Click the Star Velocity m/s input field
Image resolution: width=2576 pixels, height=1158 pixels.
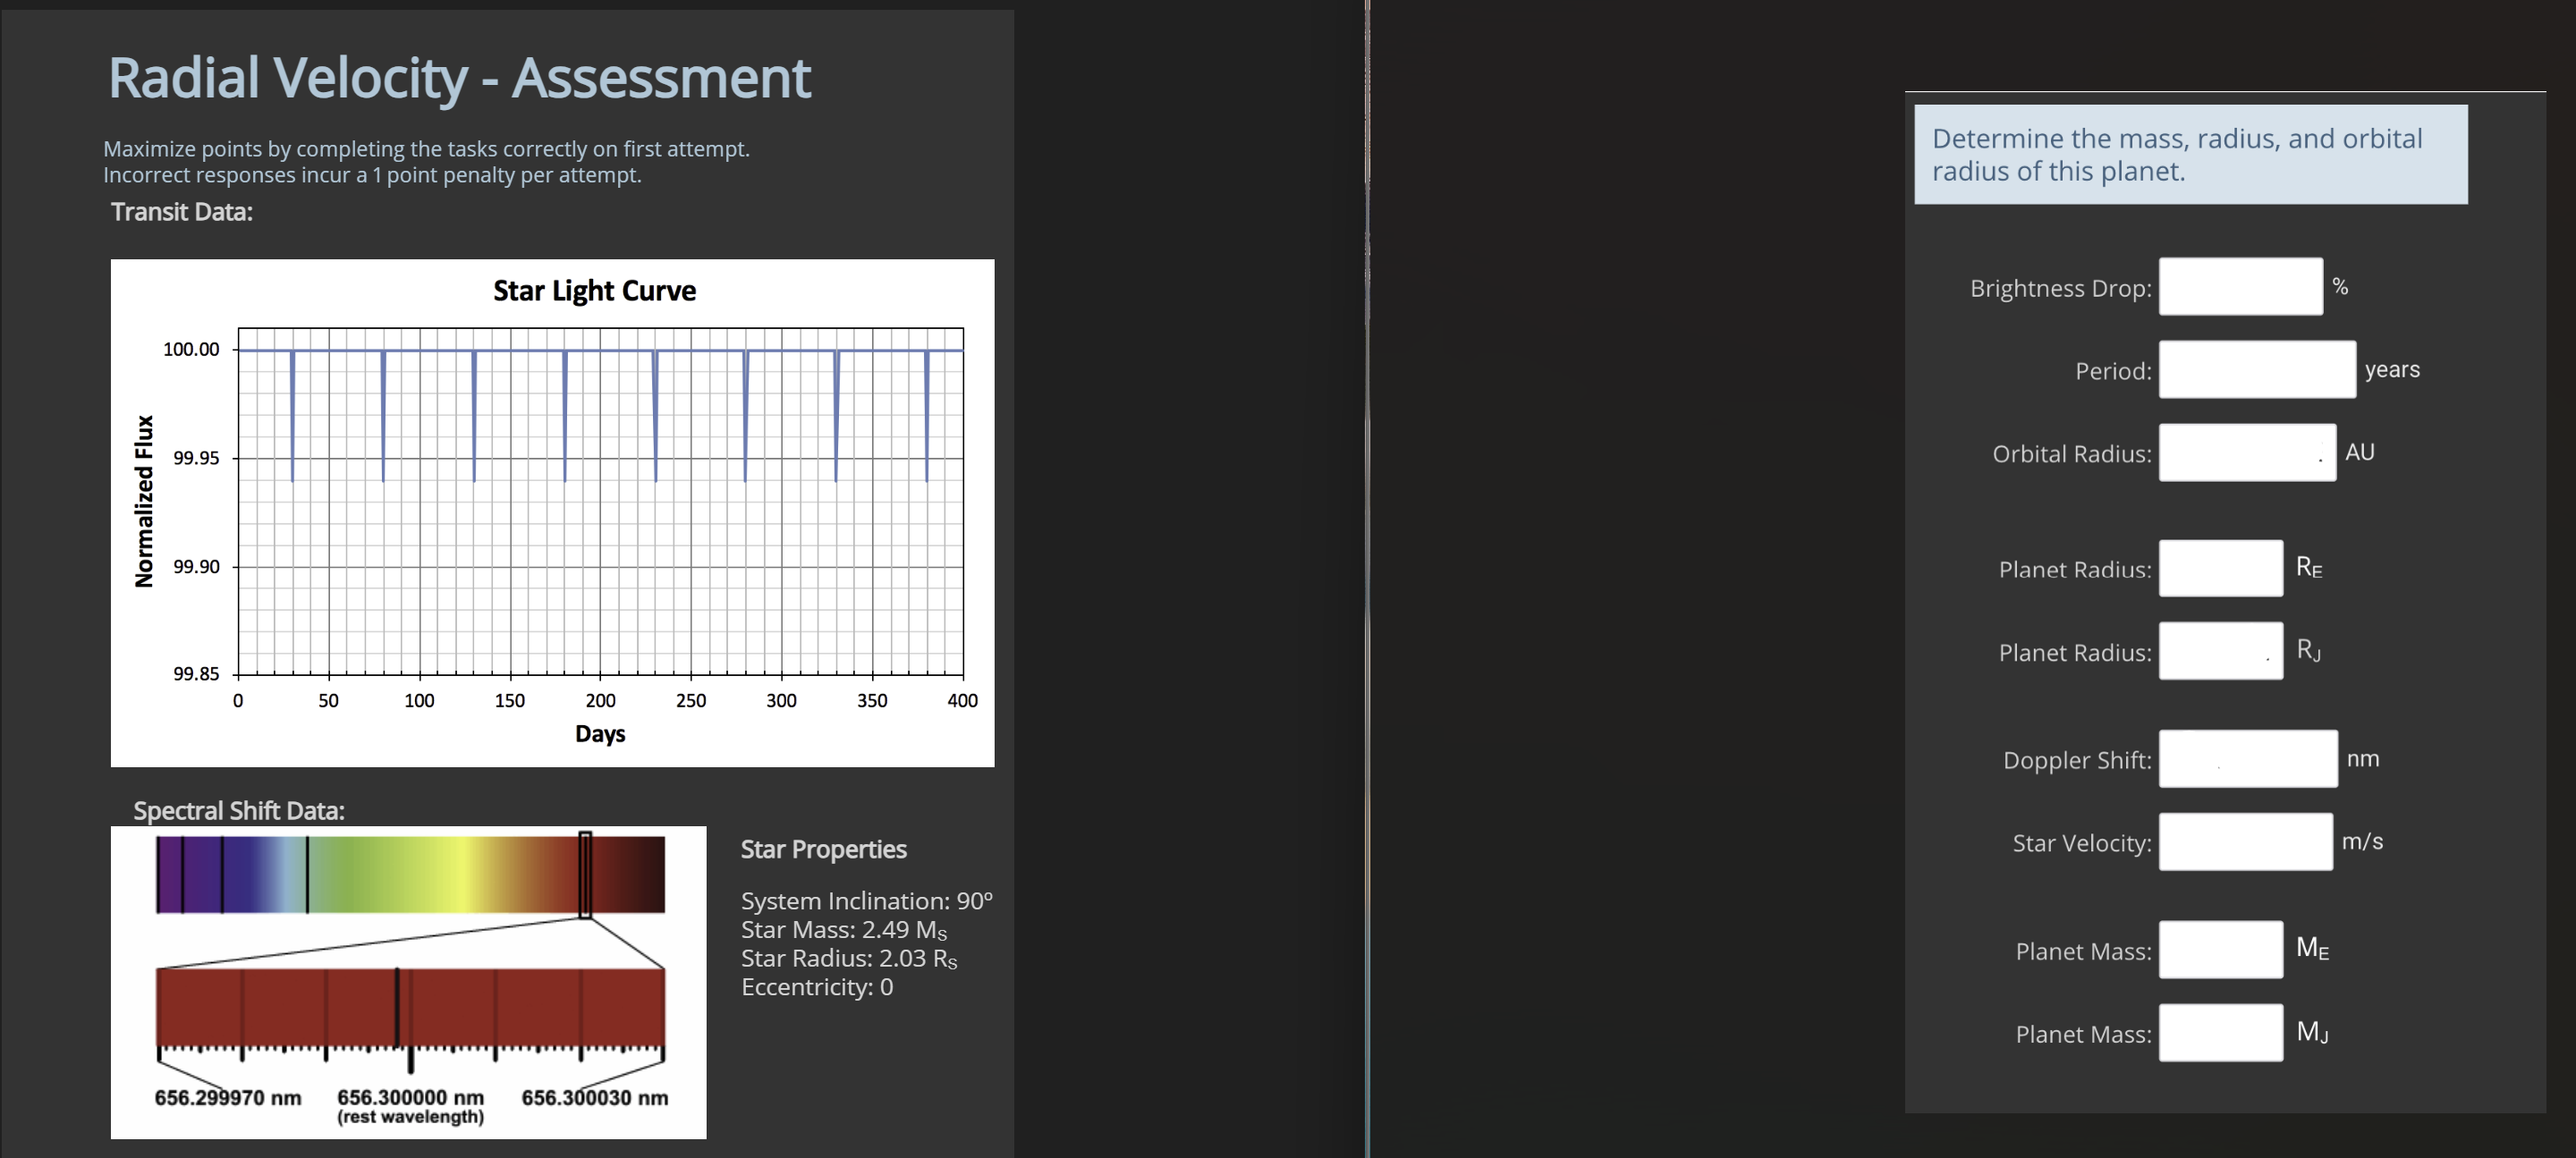pyautogui.click(x=2245, y=842)
